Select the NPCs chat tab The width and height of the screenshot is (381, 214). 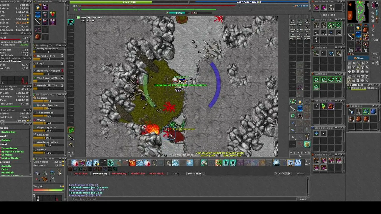pos(177,174)
